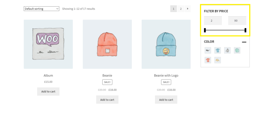Open the Beanie with Logo title link
This screenshot has height=113, width=269.
pyautogui.click(x=166, y=76)
